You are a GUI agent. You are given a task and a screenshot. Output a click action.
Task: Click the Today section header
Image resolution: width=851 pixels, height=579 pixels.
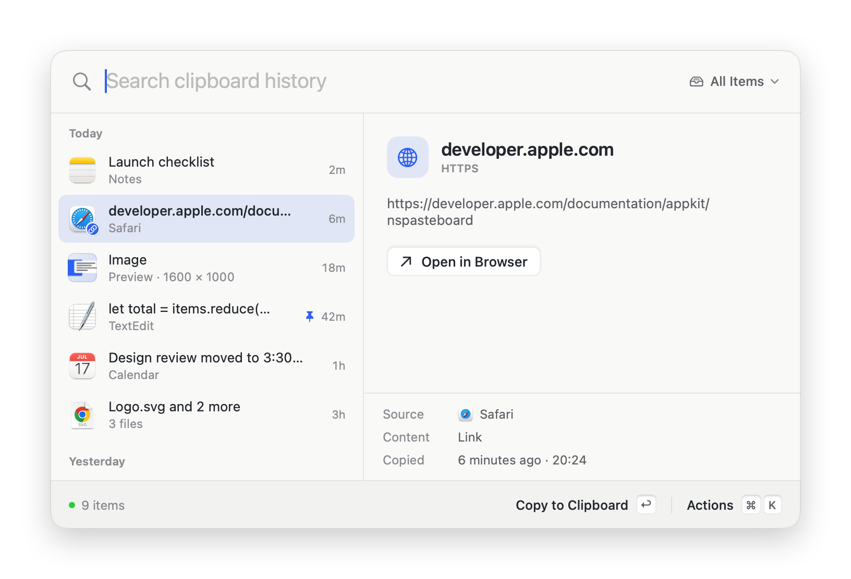tap(86, 134)
